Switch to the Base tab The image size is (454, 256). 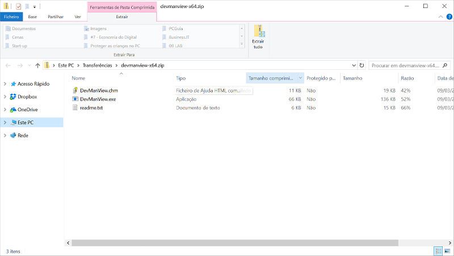tap(32, 17)
